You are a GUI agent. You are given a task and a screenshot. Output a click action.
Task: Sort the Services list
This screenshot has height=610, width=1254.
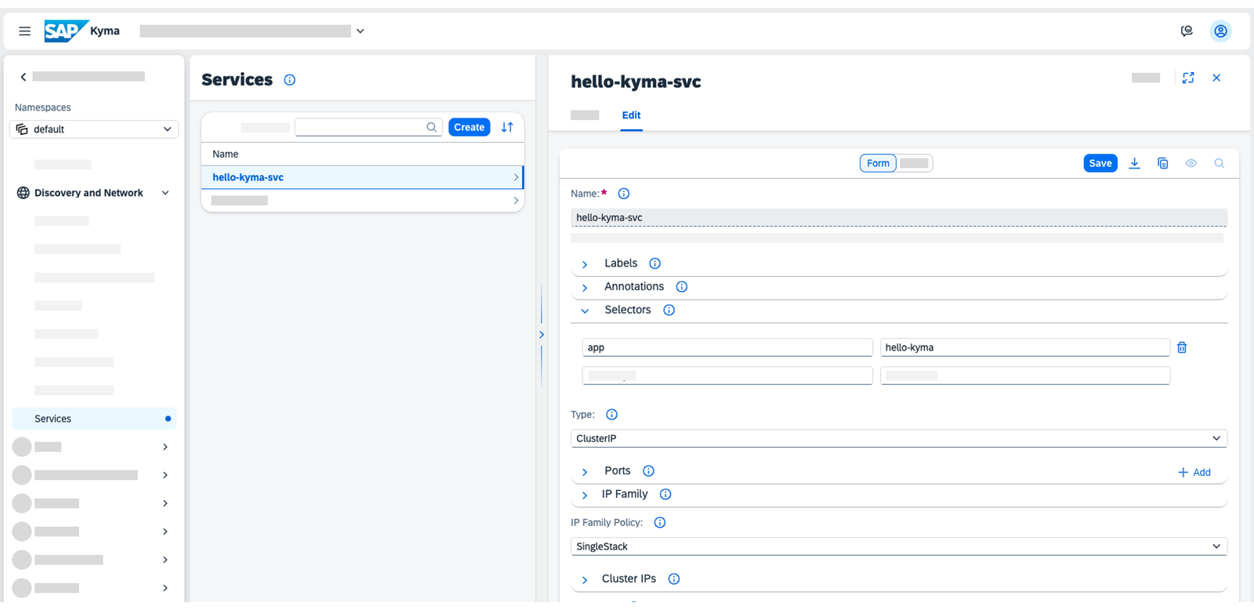coord(507,127)
